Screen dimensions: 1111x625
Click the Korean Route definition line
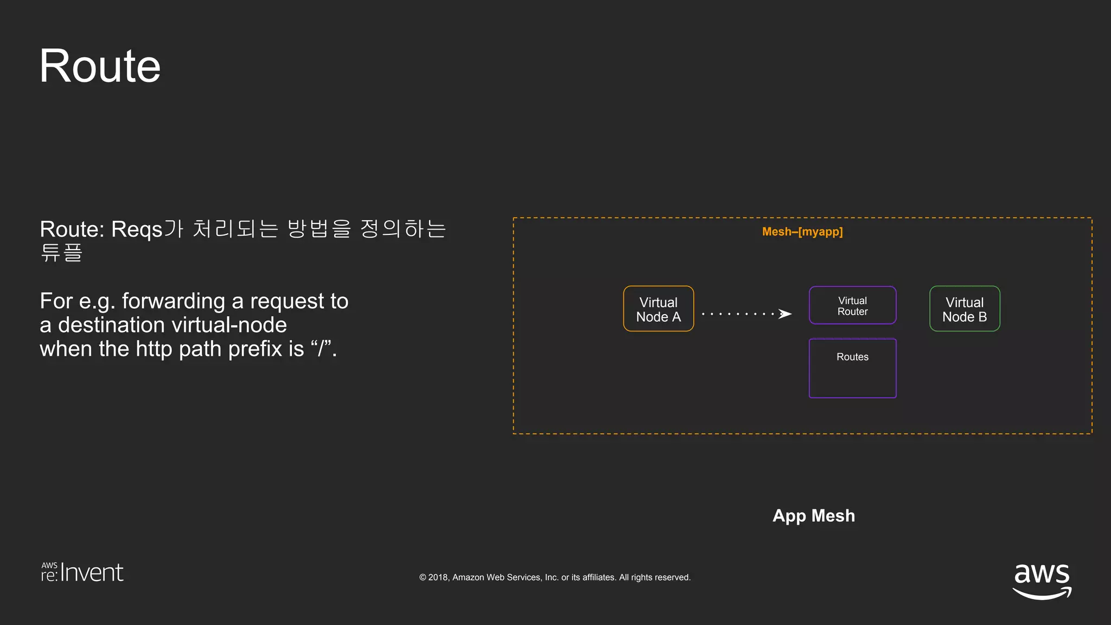pos(242,229)
